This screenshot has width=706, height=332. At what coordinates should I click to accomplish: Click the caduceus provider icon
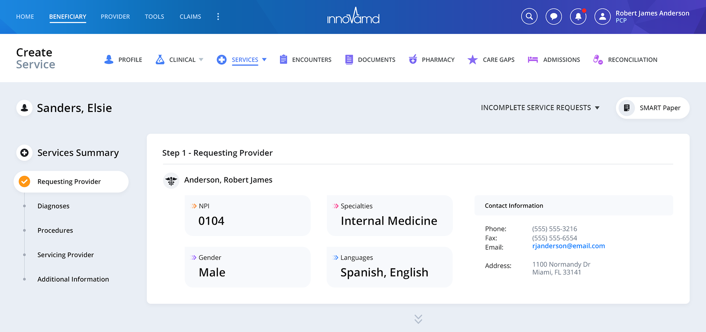(x=171, y=181)
